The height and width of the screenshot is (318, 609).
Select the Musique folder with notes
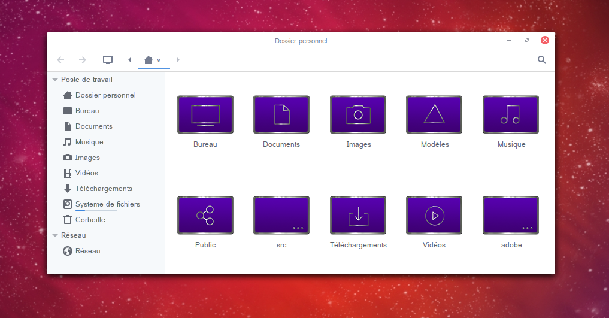[x=511, y=114]
